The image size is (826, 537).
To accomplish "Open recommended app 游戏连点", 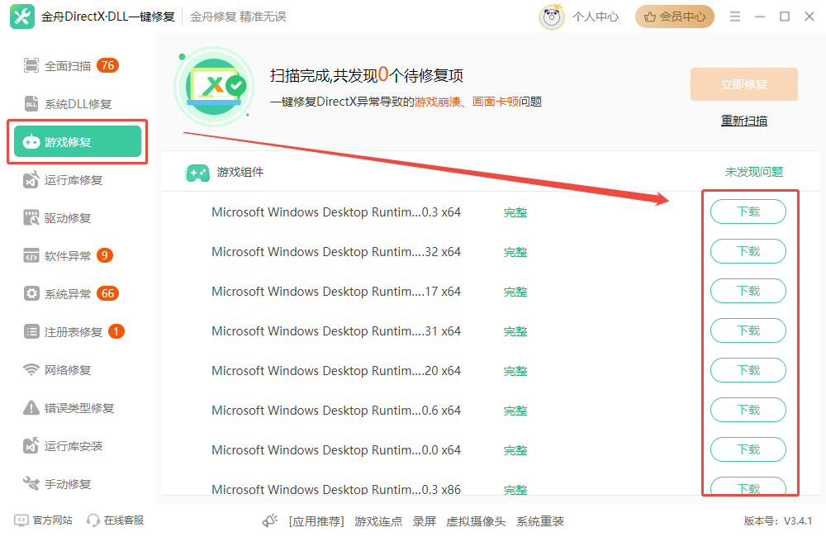I will pos(378,522).
